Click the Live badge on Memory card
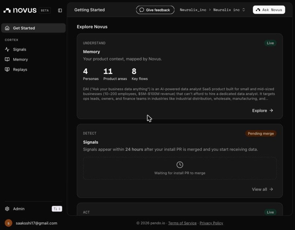 pos(270,43)
